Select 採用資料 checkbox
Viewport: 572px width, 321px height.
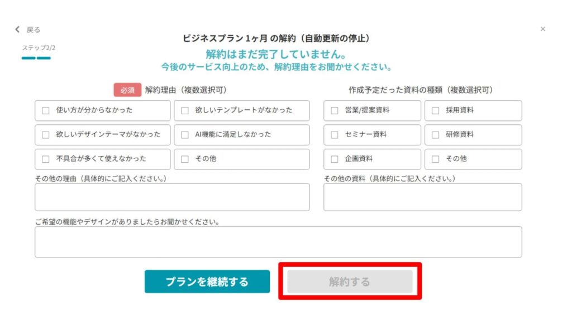pyautogui.click(x=435, y=110)
